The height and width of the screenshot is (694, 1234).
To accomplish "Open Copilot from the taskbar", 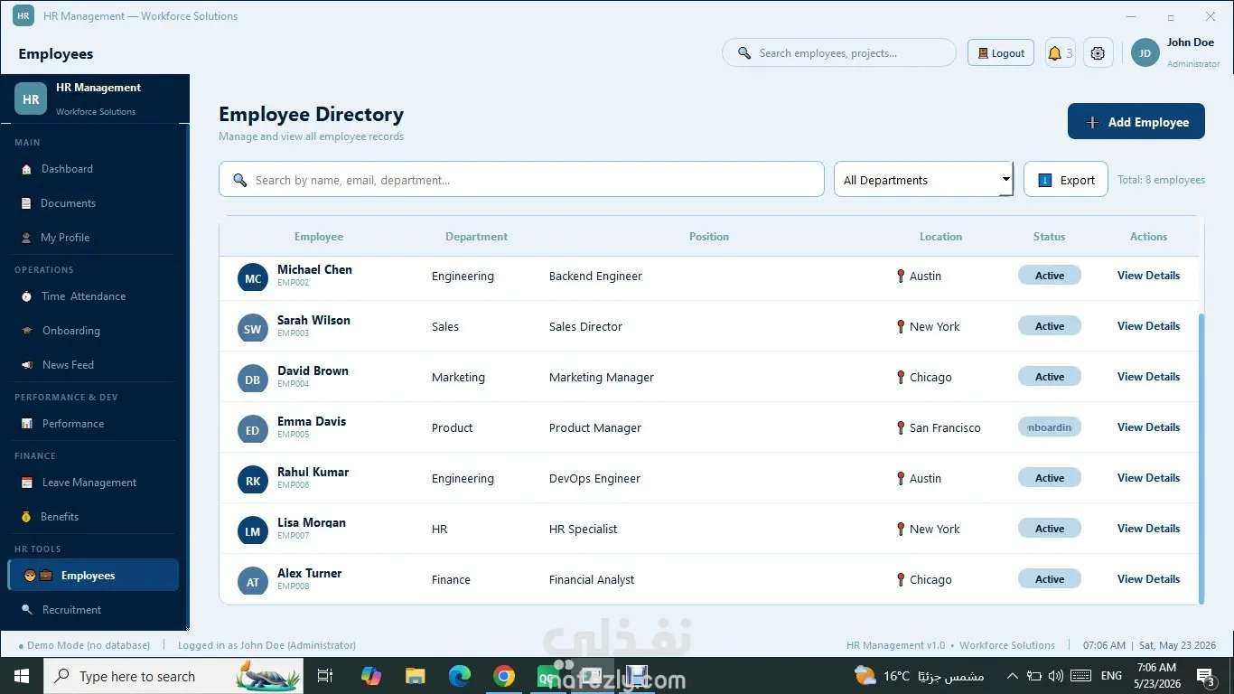I will 370,676.
